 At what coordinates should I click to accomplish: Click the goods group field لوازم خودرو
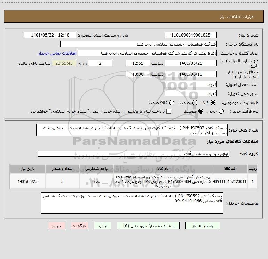(133, 154)
